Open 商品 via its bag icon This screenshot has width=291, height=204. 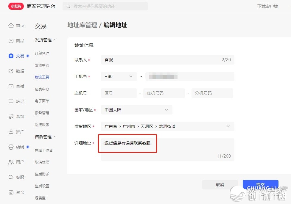click(11, 41)
